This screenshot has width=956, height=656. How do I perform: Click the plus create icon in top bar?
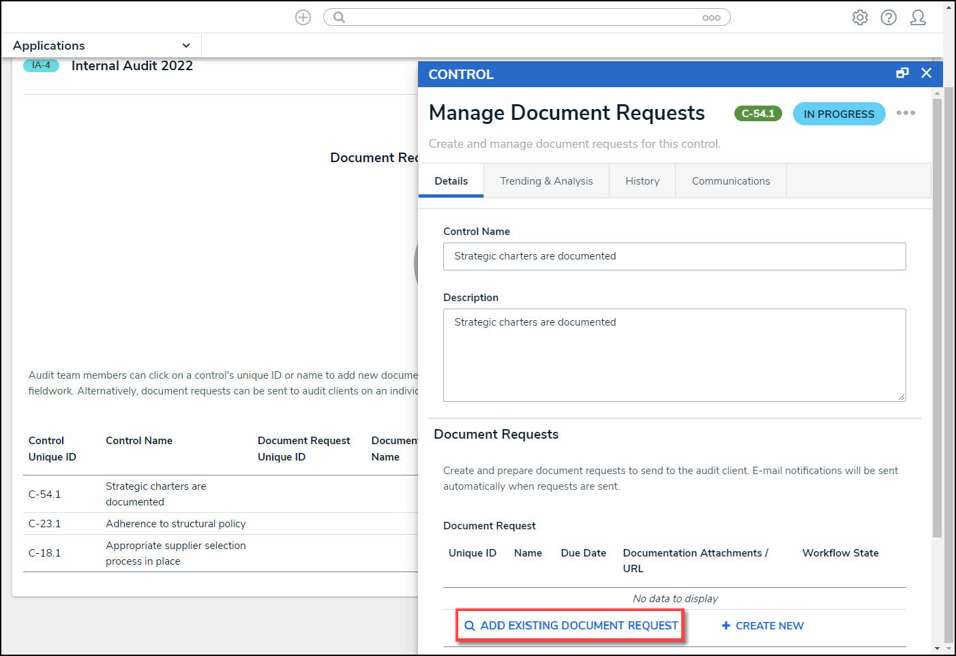[x=303, y=18]
